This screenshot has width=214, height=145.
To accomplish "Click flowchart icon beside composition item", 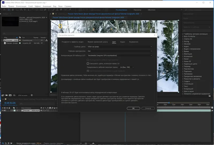I will [x=47, y=40].
